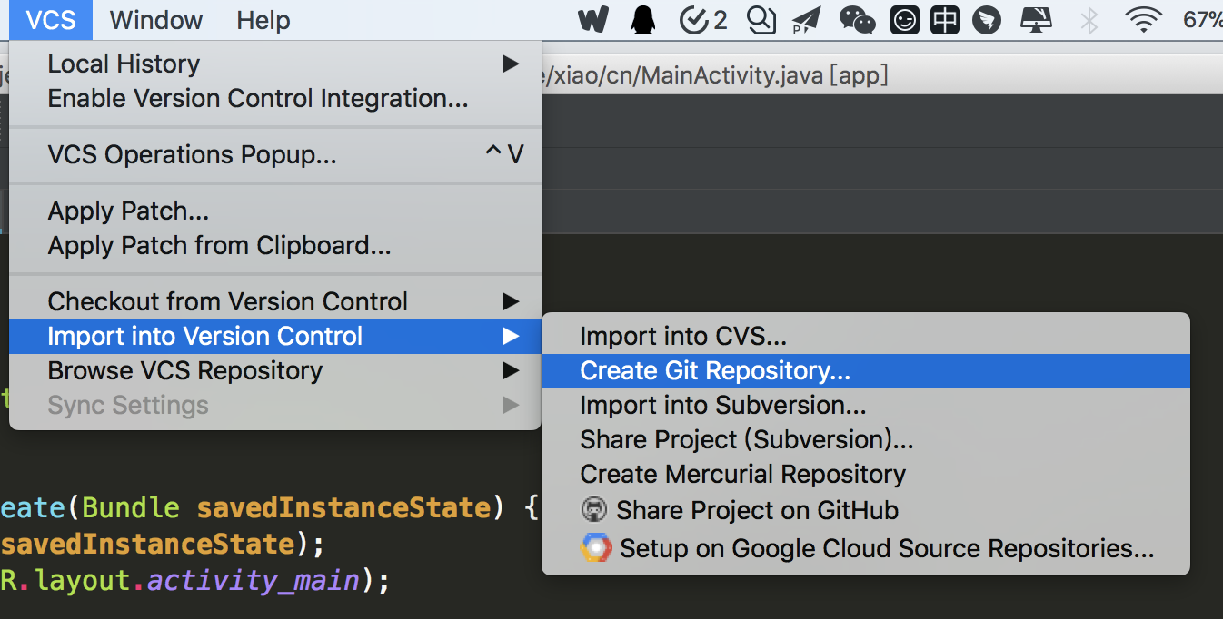Image resolution: width=1223 pixels, height=619 pixels.
Task: Click the Google Cloud Source Repositories icon
Action: (x=595, y=548)
